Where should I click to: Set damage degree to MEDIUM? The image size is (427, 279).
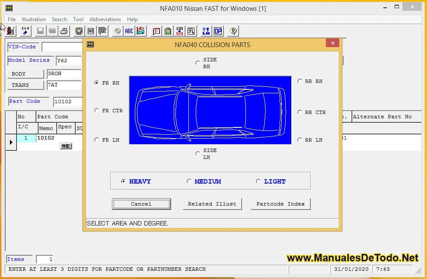tap(189, 181)
